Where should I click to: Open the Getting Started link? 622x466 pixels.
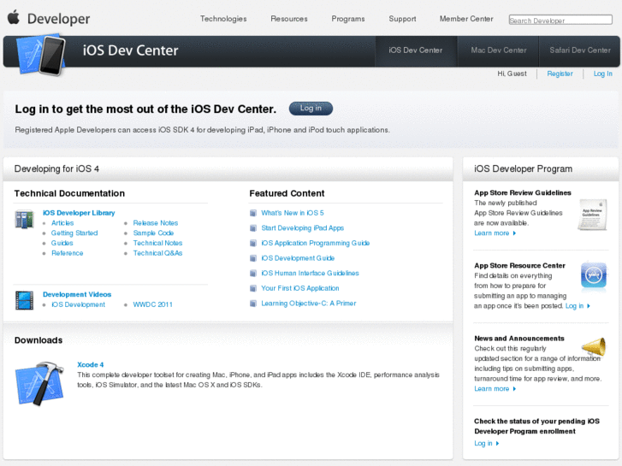point(74,233)
